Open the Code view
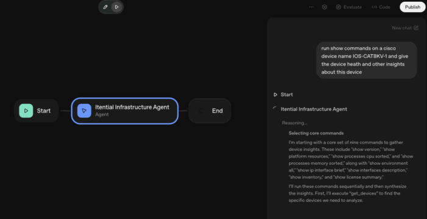Screen dimensions: 427x219 [x=381, y=7]
